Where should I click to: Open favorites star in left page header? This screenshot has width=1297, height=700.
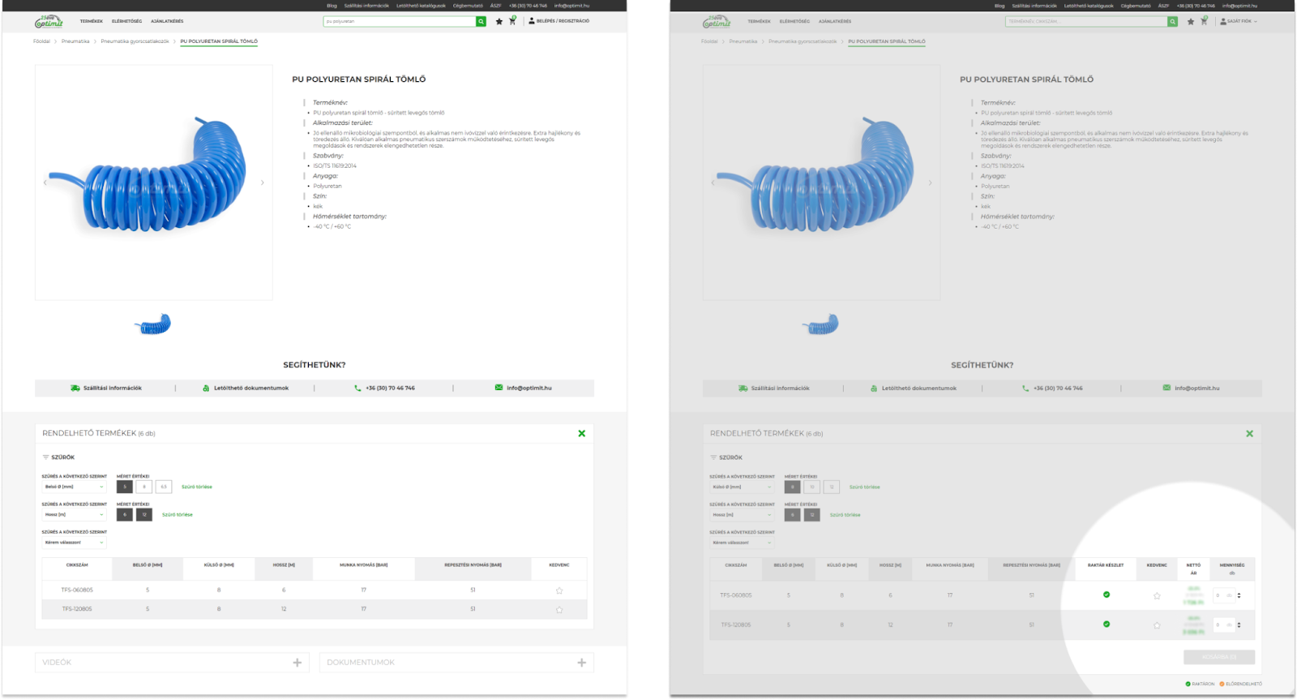(x=499, y=21)
